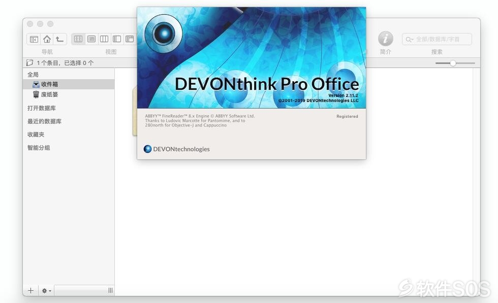This screenshot has width=498, height=303.
Task: Toggle the sidebar with the navigation toolbar icon
Action: click(34, 39)
